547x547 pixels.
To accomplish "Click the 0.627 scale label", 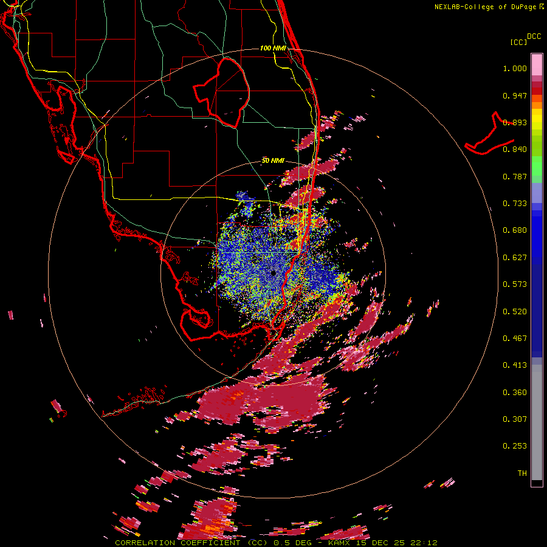I will [515, 258].
